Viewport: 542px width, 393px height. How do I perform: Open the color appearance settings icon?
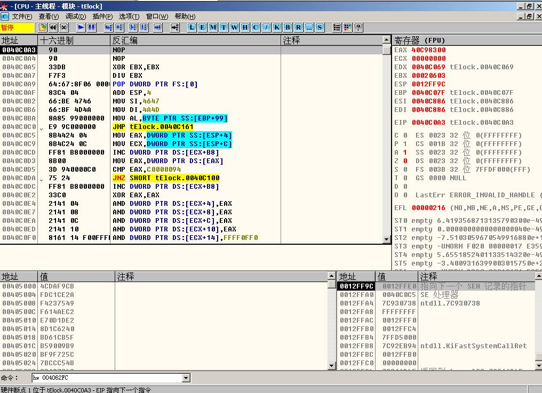point(347,27)
